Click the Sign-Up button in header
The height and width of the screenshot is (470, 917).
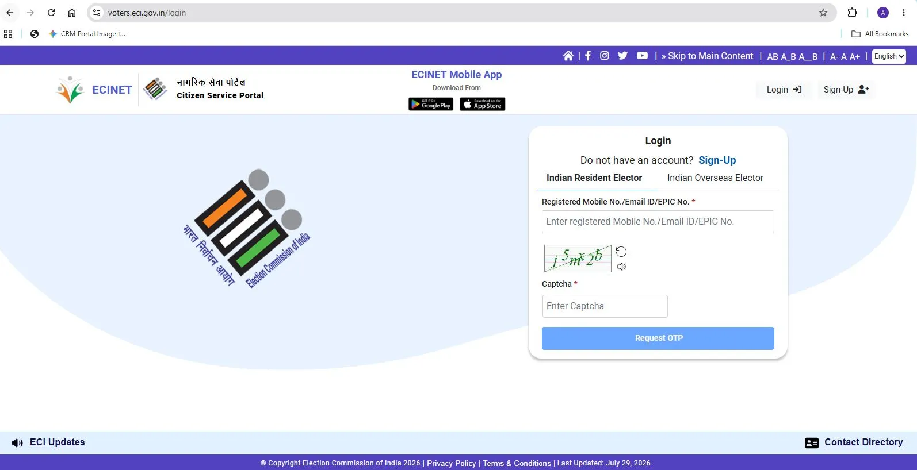[x=846, y=90]
